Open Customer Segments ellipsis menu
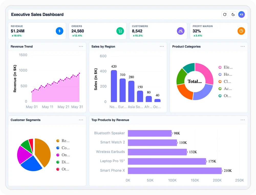 coord(81,120)
